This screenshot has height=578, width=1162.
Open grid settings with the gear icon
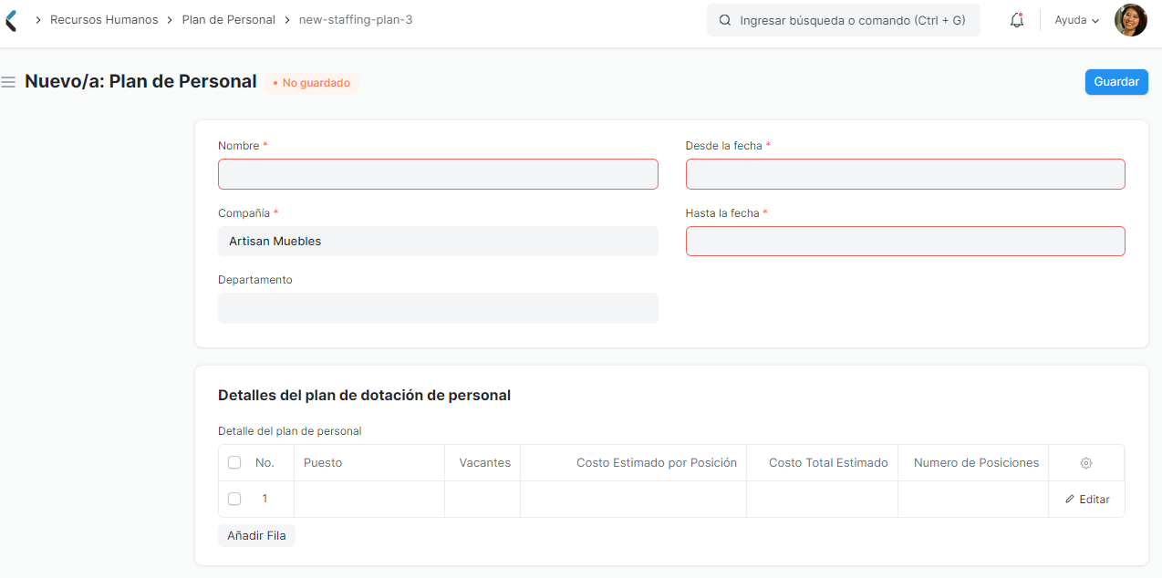1086,462
